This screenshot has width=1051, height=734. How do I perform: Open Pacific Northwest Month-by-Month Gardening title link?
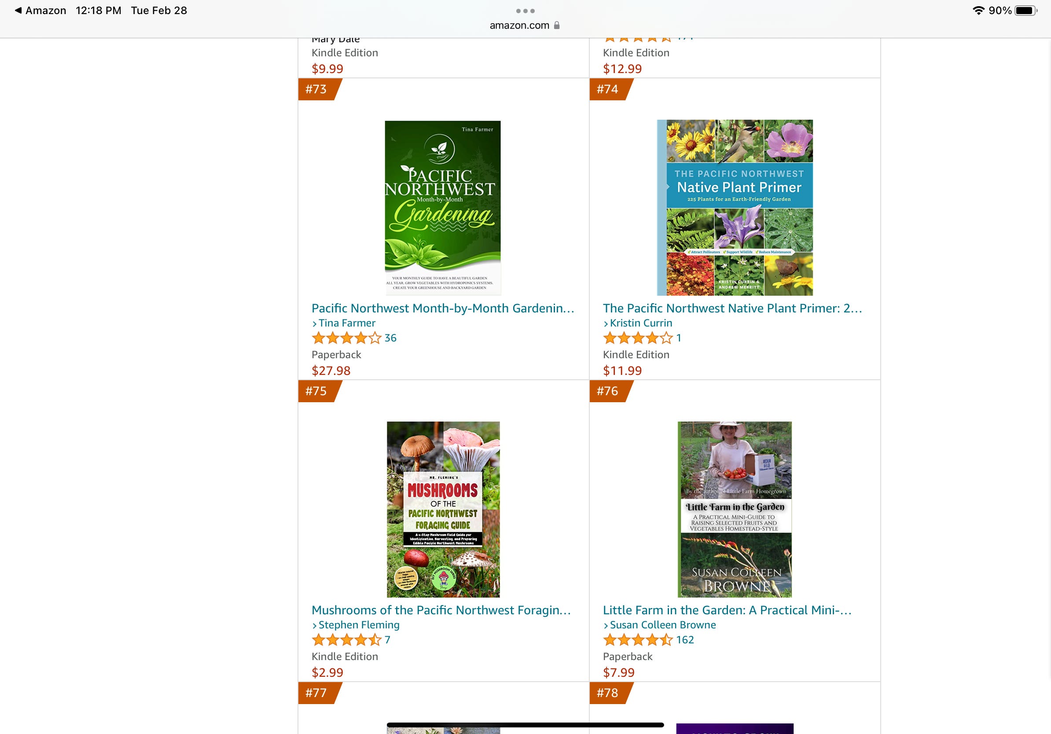tap(443, 308)
